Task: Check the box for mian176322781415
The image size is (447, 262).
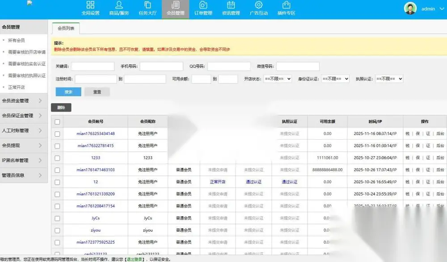Action: click(57, 146)
